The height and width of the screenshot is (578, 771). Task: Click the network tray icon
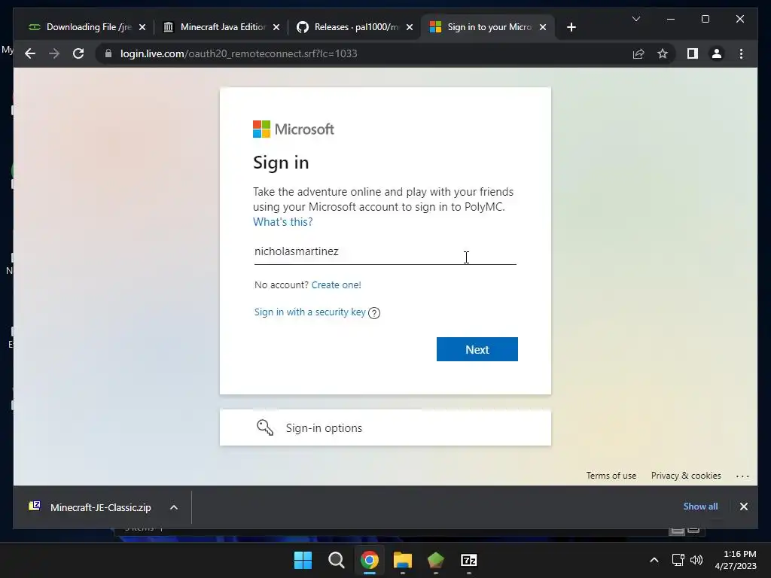(x=678, y=560)
